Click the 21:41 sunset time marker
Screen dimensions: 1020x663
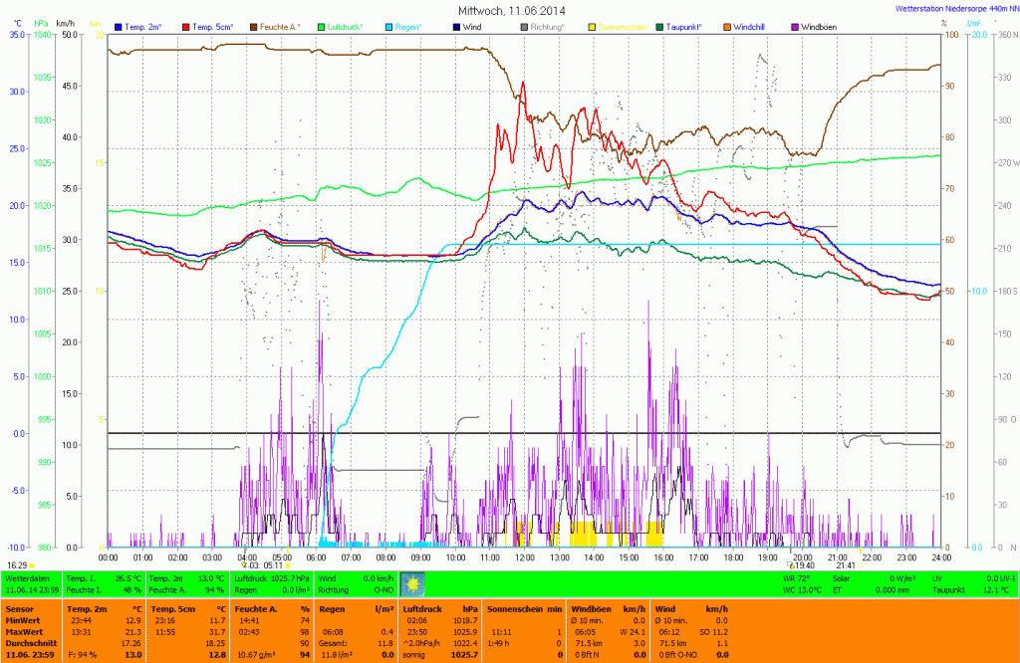click(x=845, y=565)
